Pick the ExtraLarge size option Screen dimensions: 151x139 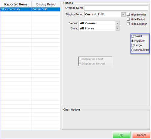(x=133, y=50)
